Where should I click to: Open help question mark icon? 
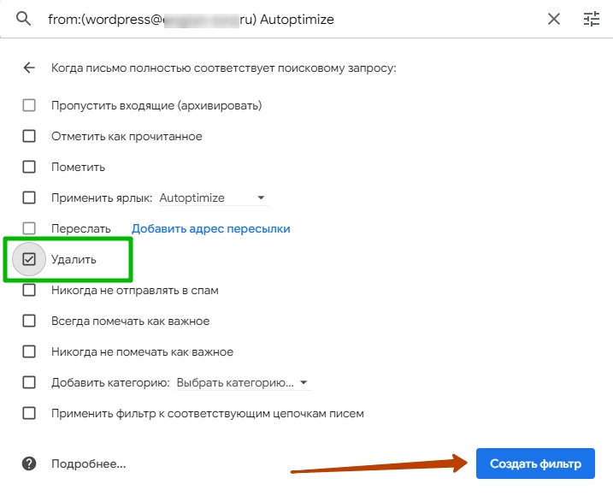pyautogui.click(x=29, y=464)
